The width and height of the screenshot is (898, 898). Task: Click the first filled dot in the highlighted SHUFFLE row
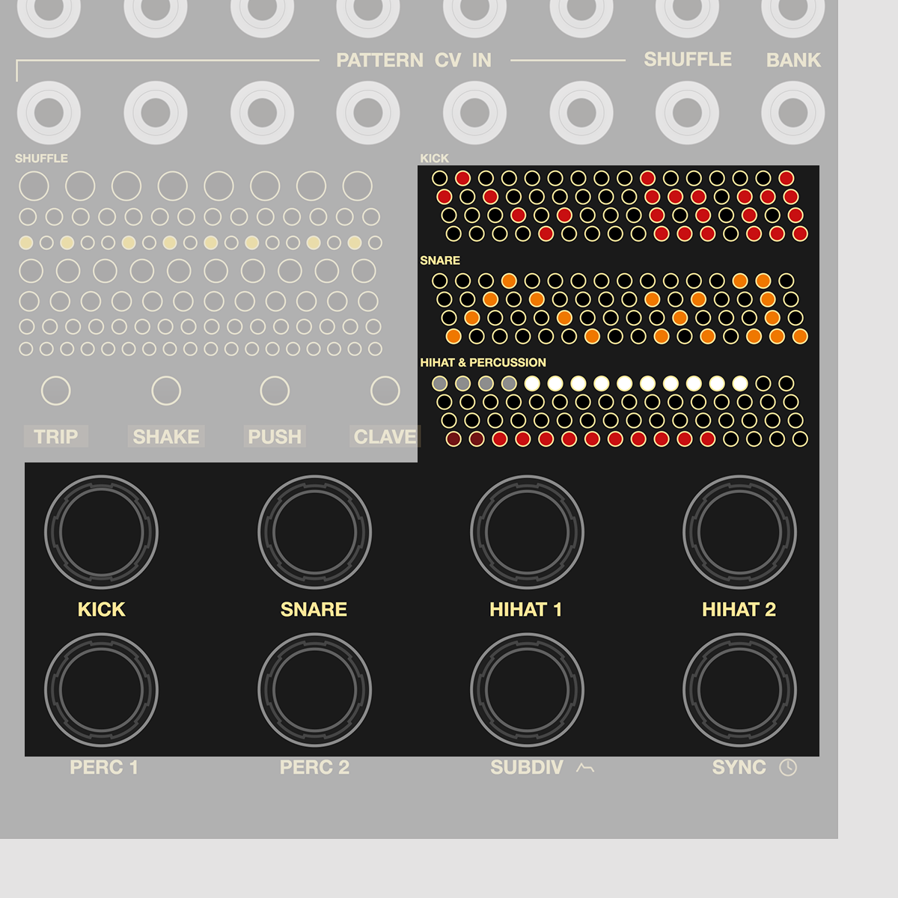click(x=26, y=242)
